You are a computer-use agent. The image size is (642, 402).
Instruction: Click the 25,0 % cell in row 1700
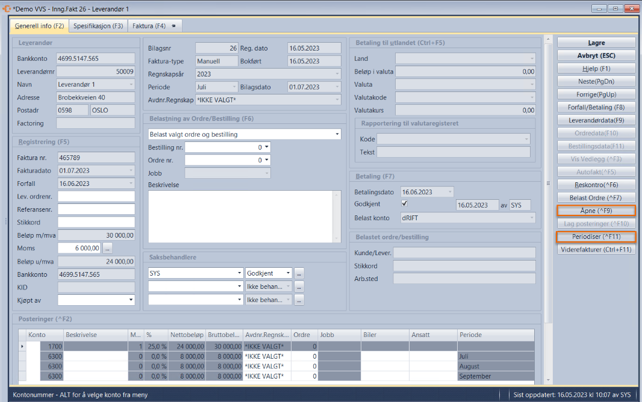point(156,347)
